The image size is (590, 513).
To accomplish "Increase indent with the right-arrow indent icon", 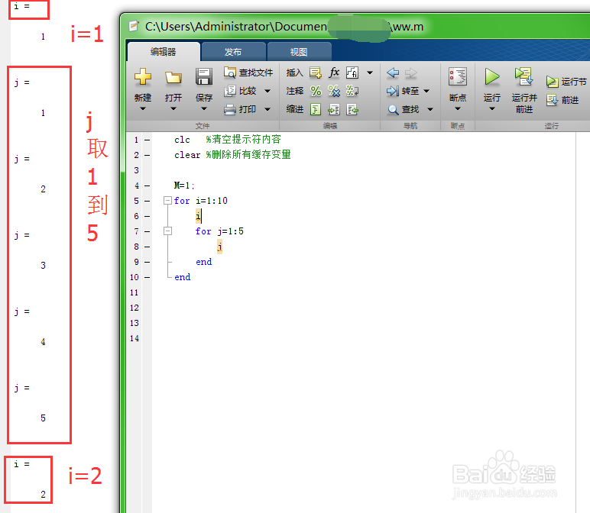I will (x=334, y=109).
